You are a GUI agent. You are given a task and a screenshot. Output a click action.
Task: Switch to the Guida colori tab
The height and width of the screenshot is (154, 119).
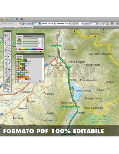tap(28, 36)
